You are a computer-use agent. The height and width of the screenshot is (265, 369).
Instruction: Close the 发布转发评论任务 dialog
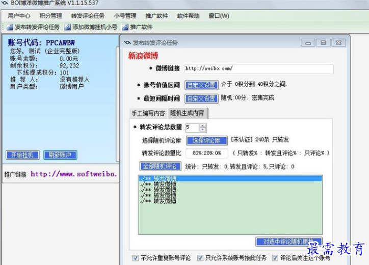[x=338, y=43]
